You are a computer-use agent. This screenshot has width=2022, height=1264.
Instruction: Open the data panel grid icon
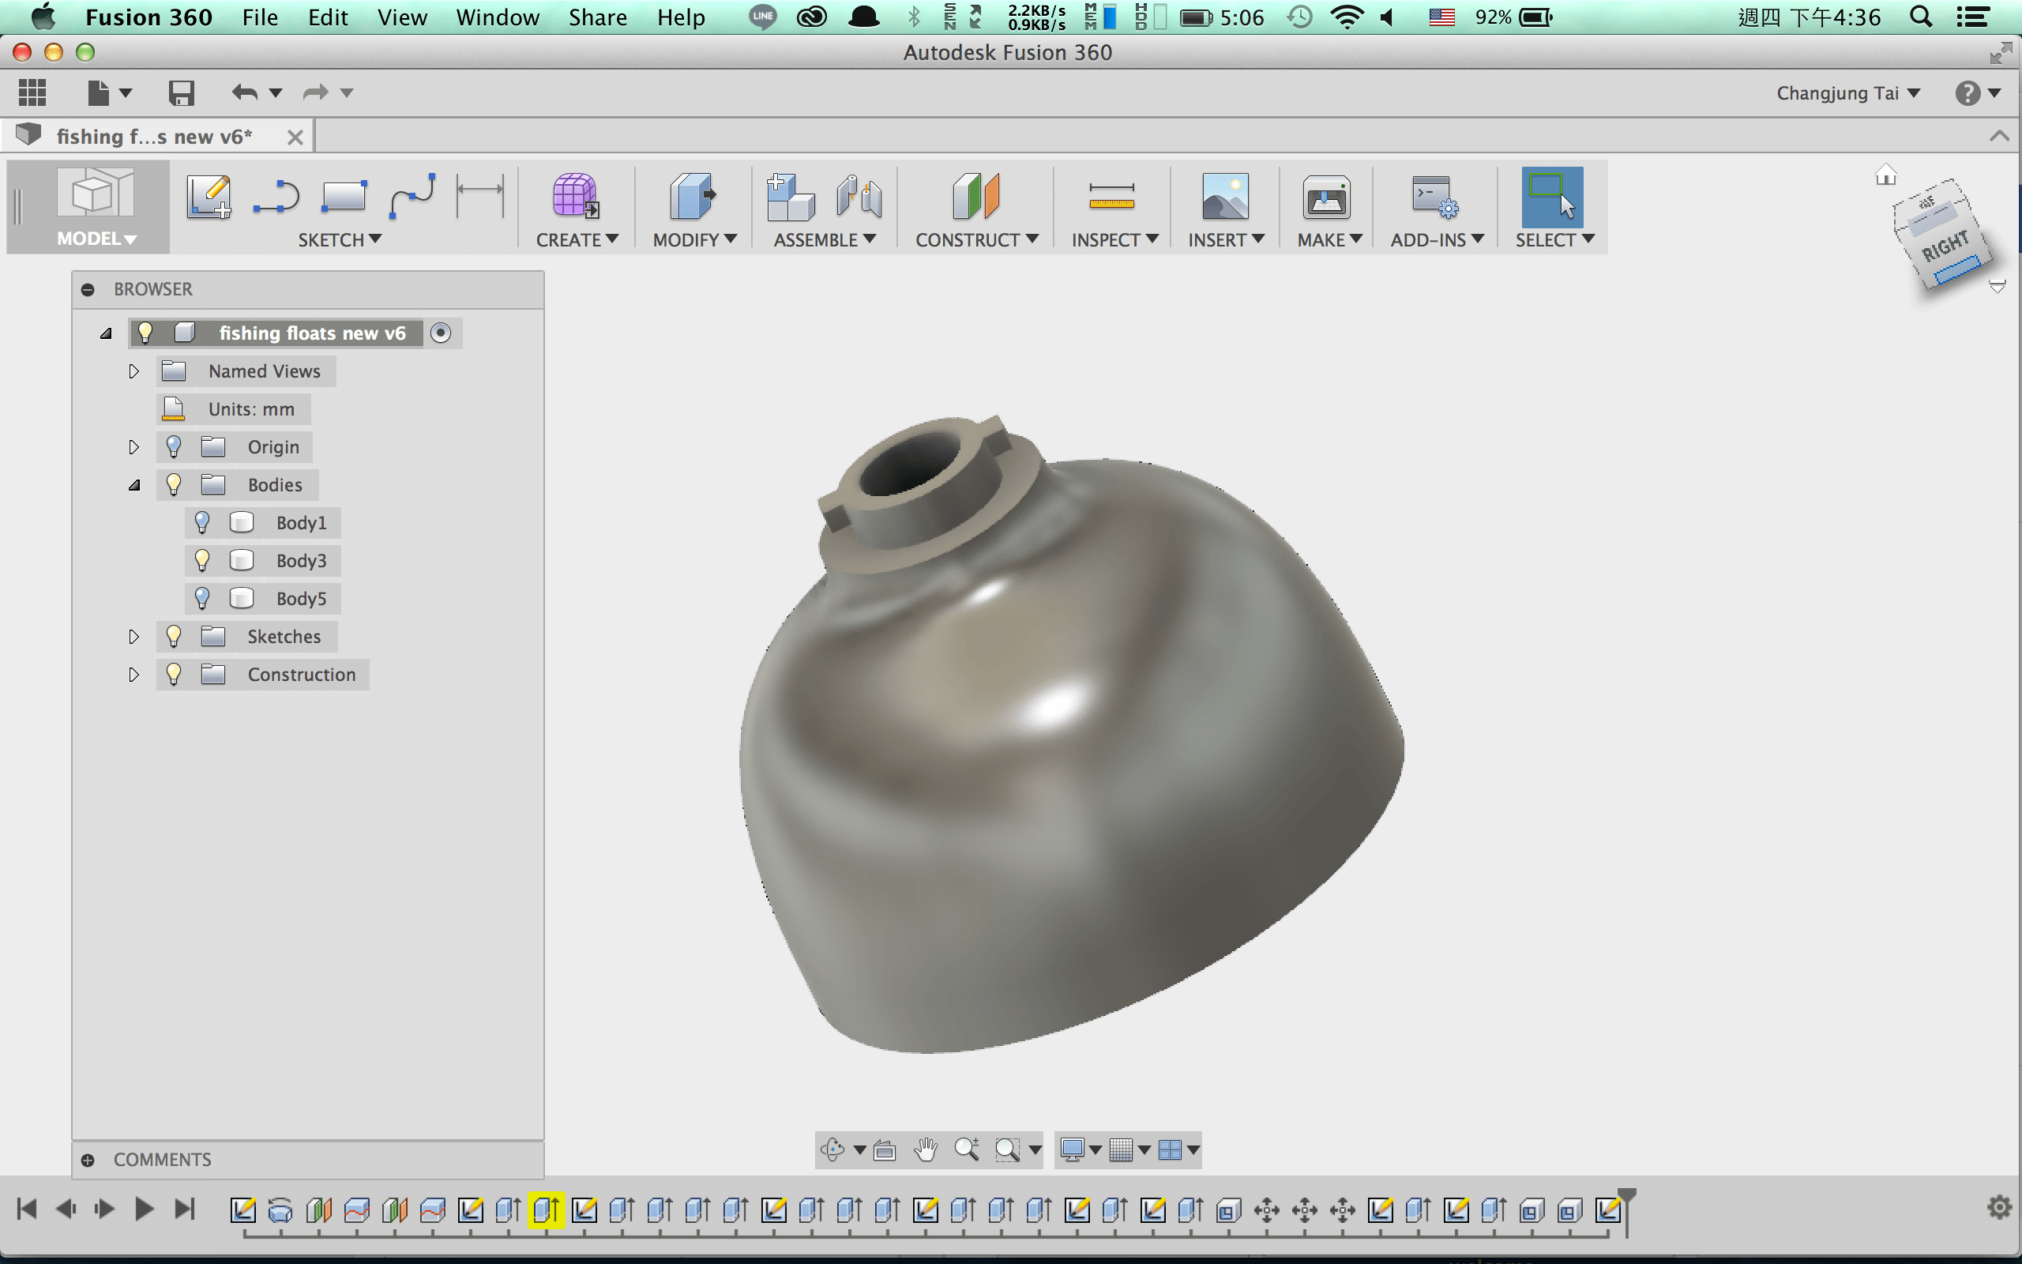coord(32,92)
